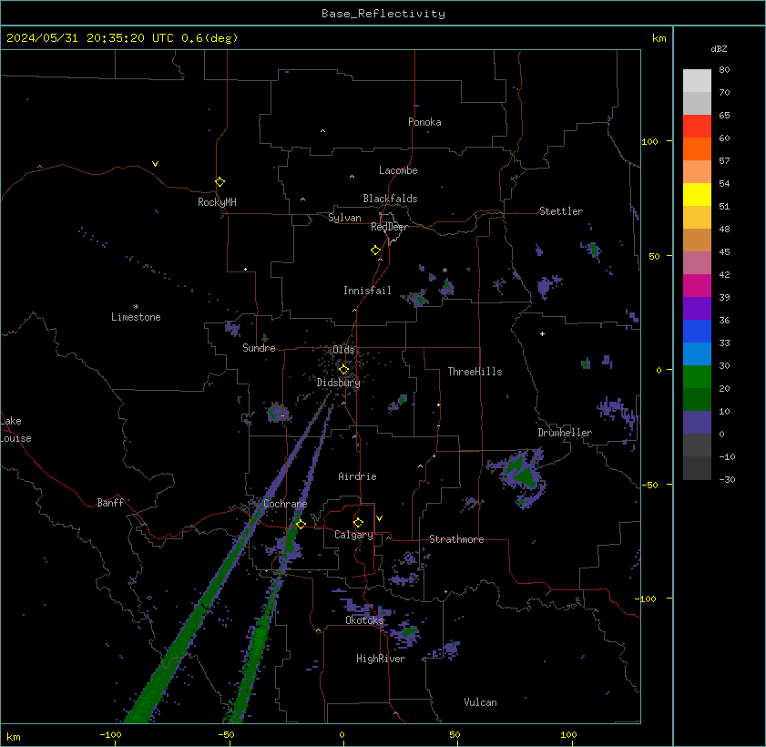
Task: Click the ThreeHills label
Action: click(475, 372)
